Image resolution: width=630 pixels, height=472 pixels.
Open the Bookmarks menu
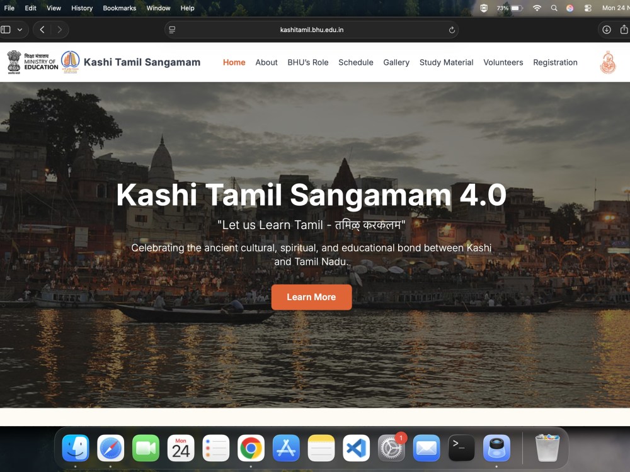119,8
